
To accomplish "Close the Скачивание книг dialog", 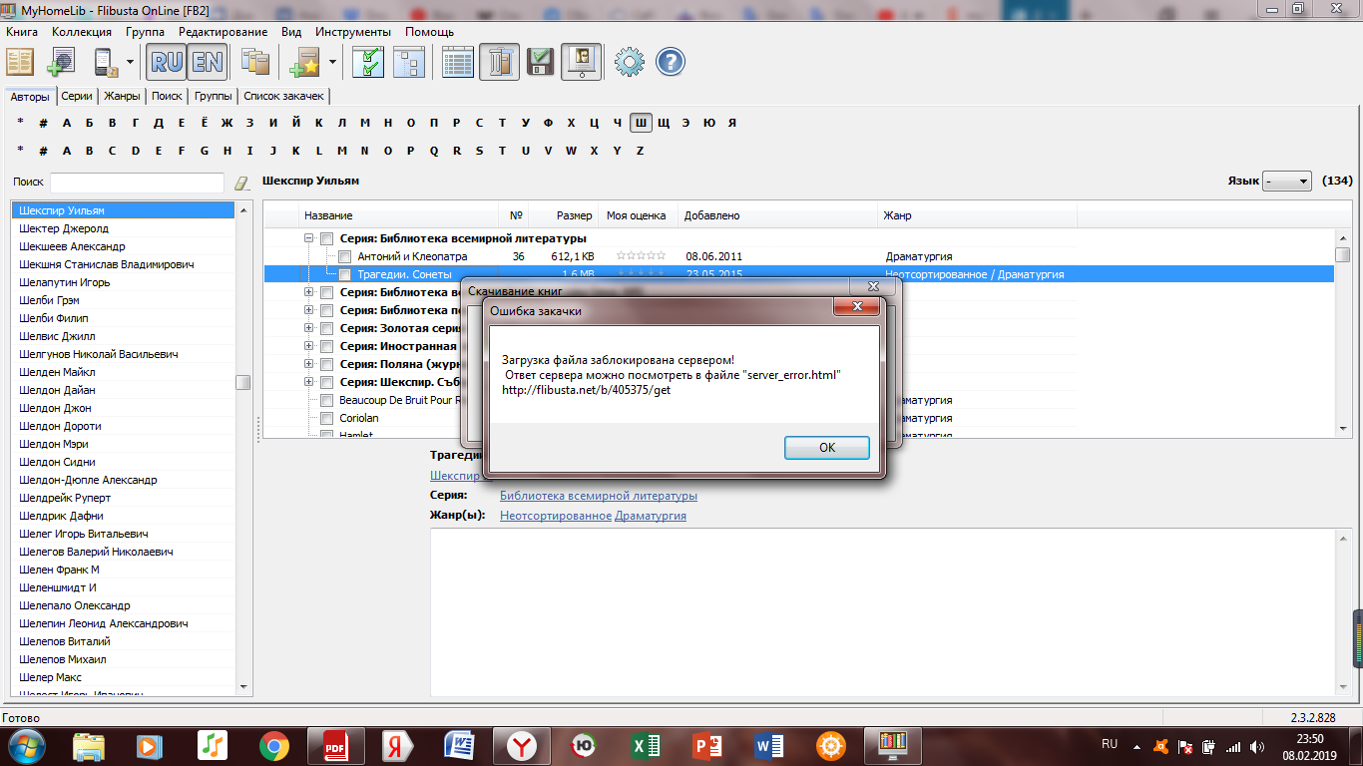I will [x=873, y=286].
